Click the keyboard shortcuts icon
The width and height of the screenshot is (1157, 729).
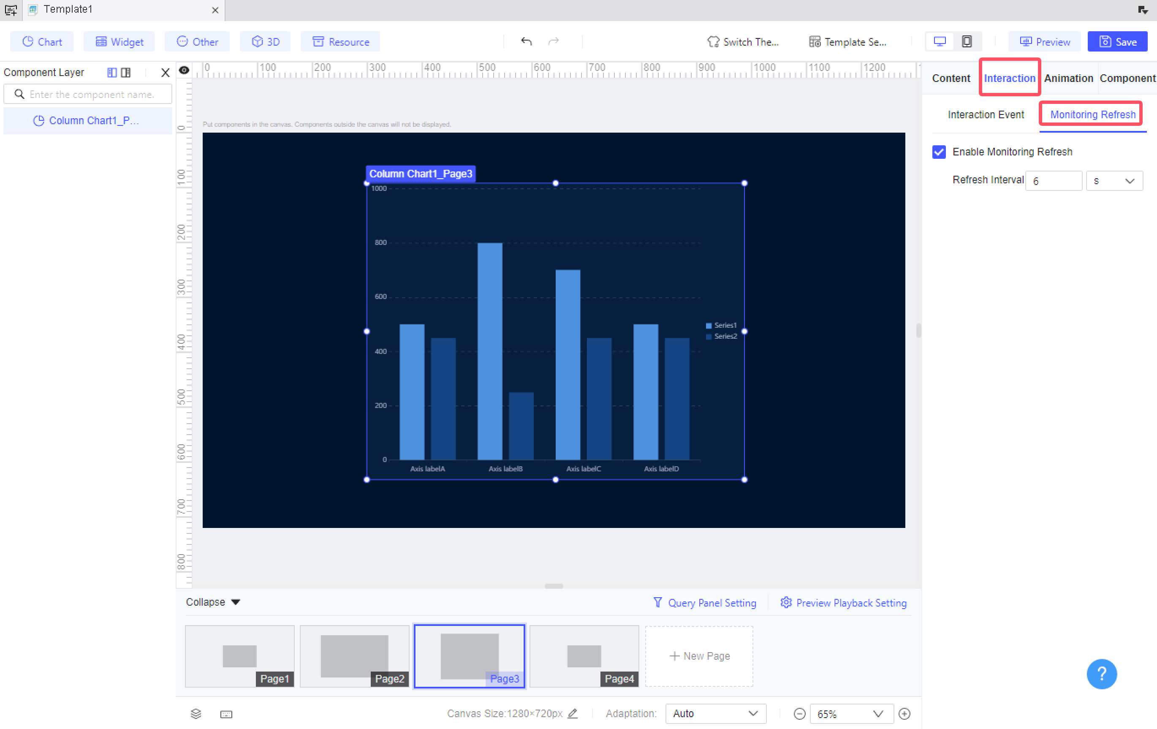226,714
